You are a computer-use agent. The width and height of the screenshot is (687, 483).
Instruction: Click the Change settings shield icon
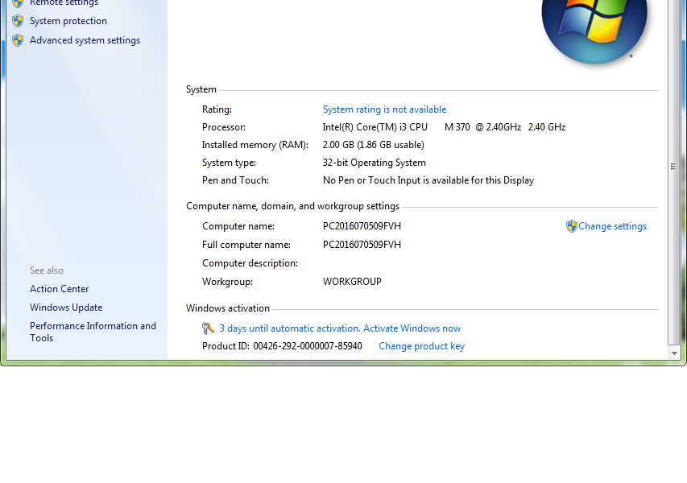(571, 226)
